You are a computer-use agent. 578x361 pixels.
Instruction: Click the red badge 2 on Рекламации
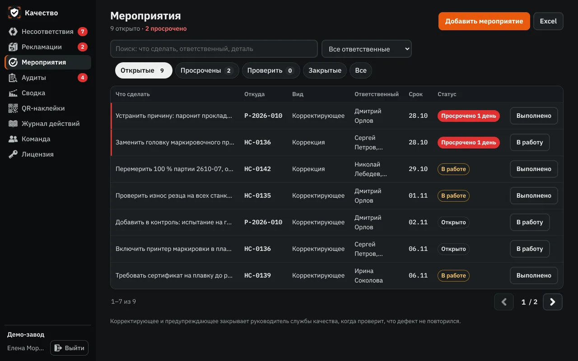(x=83, y=47)
